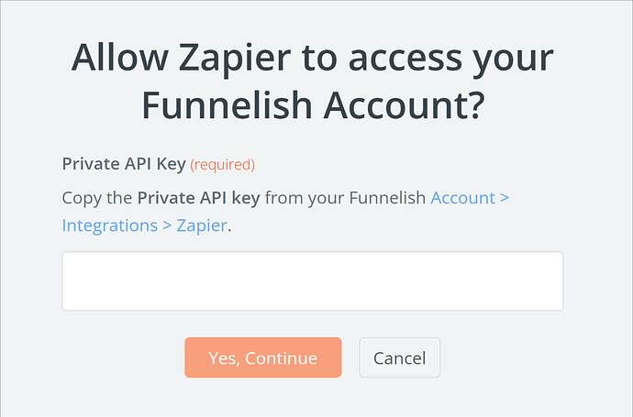This screenshot has width=633, height=417.
Task: Click the orange "(required)" indicator
Action: [x=222, y=165]
